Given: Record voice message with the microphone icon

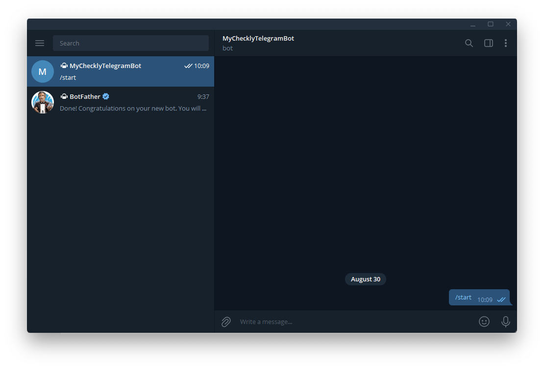Looking at the screenshot, I should (x=506, y=322).
